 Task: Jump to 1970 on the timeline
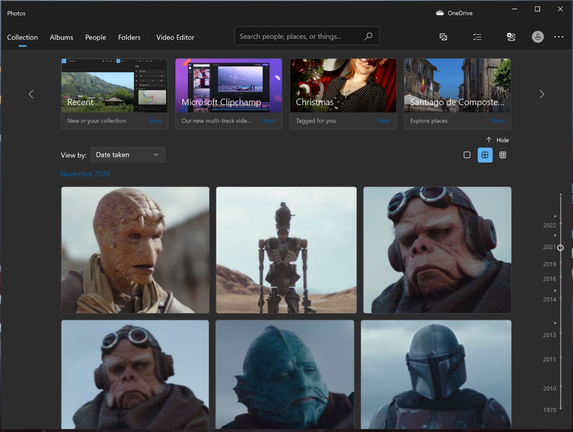coord(549,410)
